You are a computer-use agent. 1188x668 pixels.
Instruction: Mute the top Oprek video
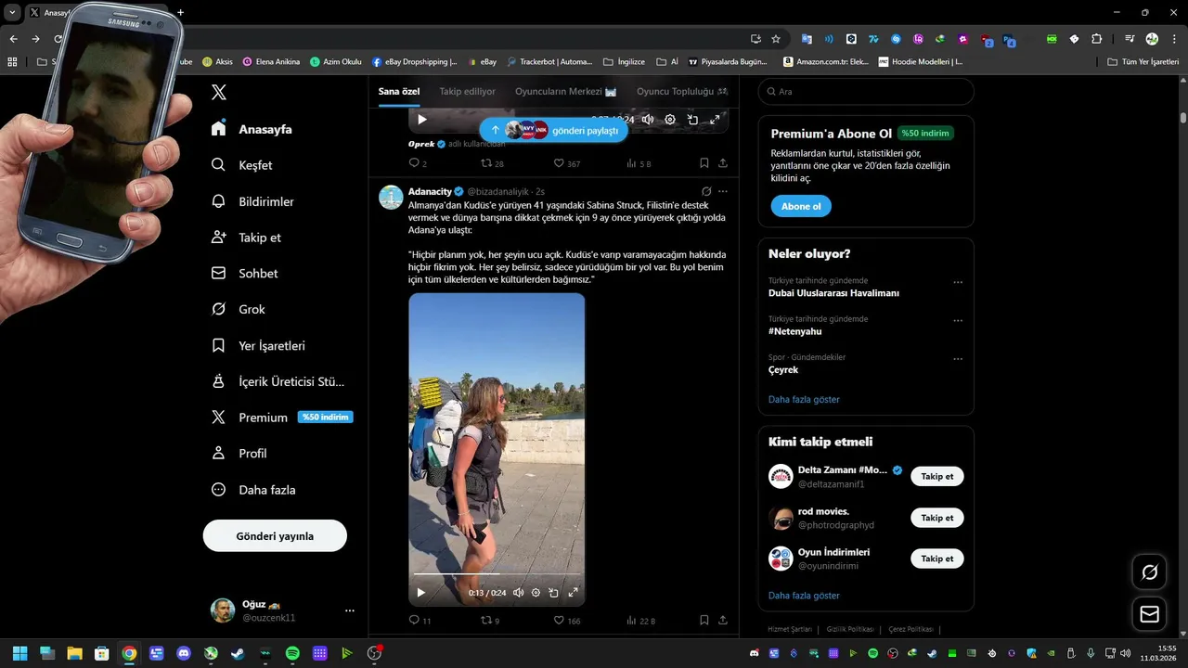click(648, 119)
